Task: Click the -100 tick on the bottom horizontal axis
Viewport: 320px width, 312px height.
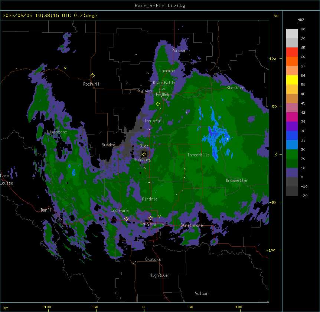Action: tap(46, 307)
